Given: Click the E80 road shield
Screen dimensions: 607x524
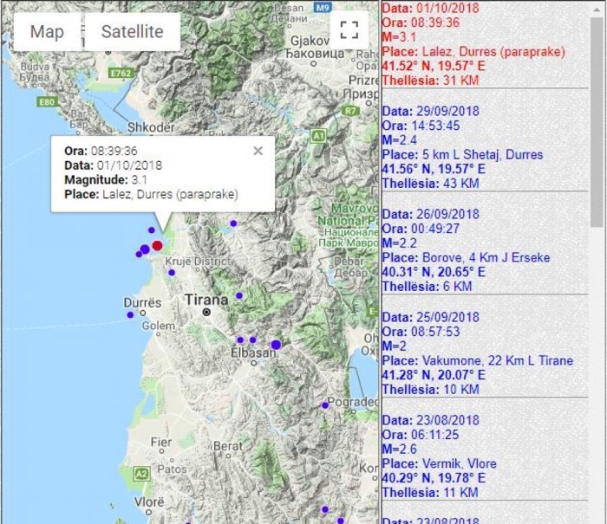Looking at the screenshot, I should point(47,101).
